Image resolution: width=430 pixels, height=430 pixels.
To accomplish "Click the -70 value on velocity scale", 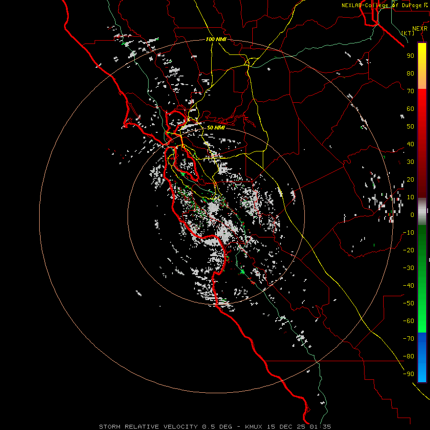I will coord(408,339).
